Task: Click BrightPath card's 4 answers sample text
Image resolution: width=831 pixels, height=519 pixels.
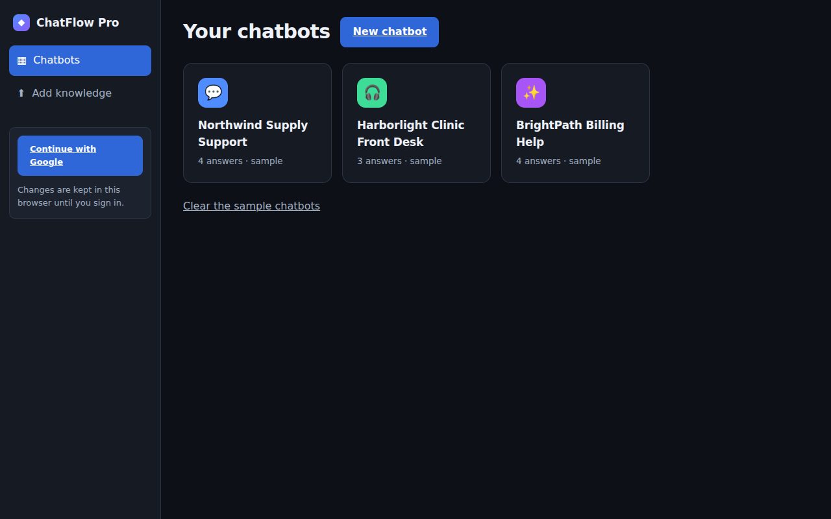Action: pyautogui.click(x=558, y=161)
